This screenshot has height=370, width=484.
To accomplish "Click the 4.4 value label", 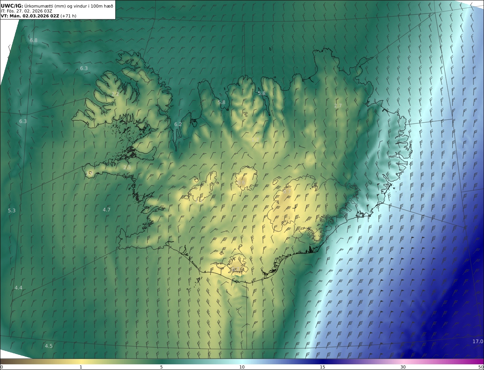I will click(x=19, y=288).
